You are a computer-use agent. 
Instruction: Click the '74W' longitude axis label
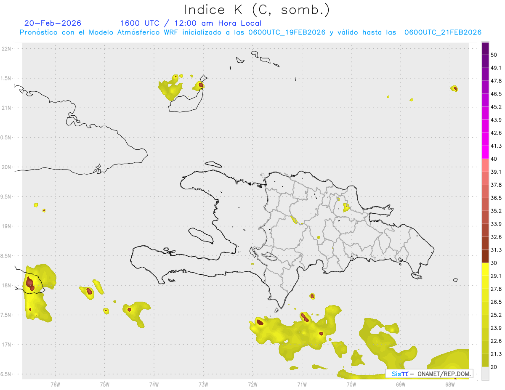click(x=154, y=385)
